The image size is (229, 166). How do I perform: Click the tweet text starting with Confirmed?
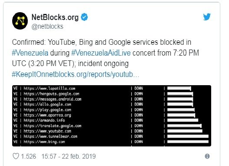(x=106, y=58)
